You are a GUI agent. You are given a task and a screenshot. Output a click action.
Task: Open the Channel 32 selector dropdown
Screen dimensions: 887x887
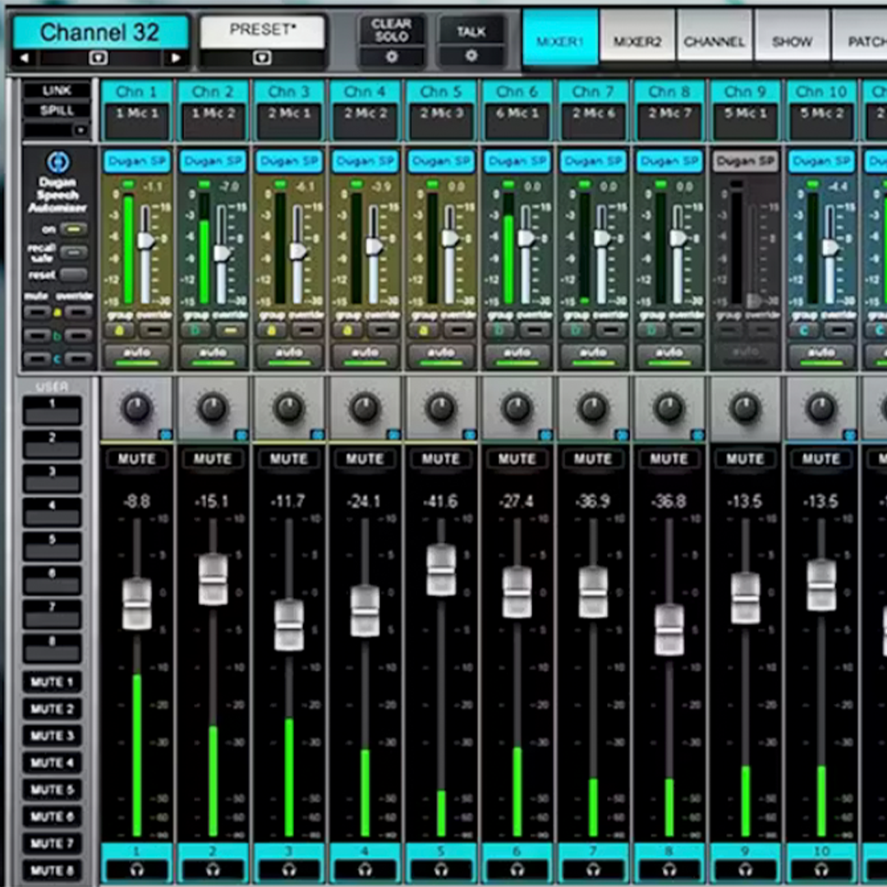click(x=99, y=57)
